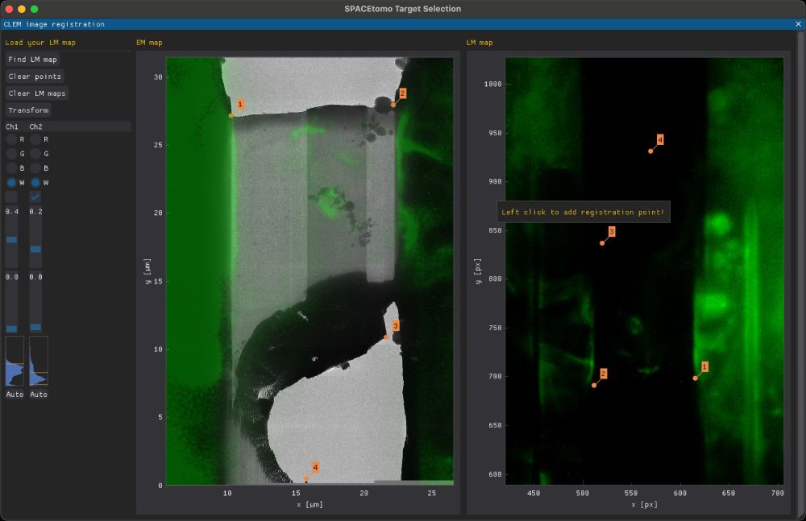Click the 'Ch2' column header
Viewport: 806px width, 521px height.
click(36, 126)
